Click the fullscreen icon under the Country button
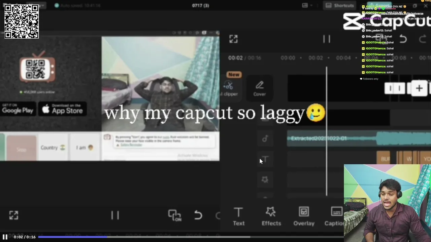This screenshot has height=242, width=431. [x=13, y=215]
